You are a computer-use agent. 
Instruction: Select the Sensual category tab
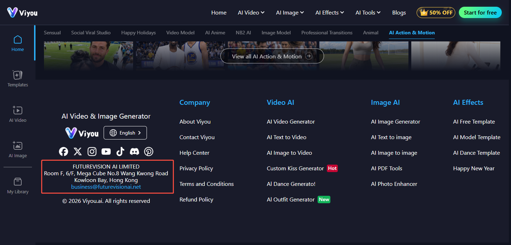click(x=52, y=33)
